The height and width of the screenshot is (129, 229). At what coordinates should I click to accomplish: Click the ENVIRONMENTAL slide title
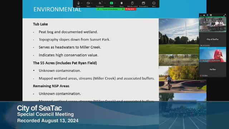point(57,10)
